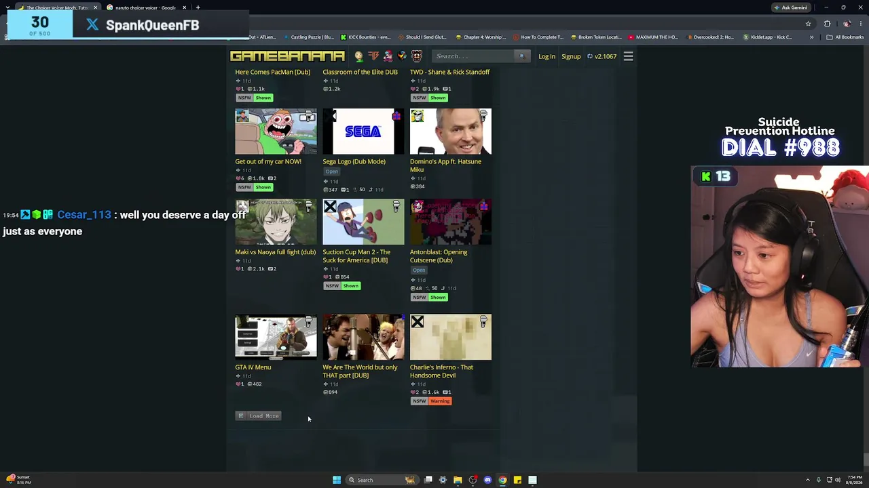Viewport: 869px width, 488px height.
Task: Open 'Chapter 4: Worship' bookmark
Action: [x=481, y=37]
